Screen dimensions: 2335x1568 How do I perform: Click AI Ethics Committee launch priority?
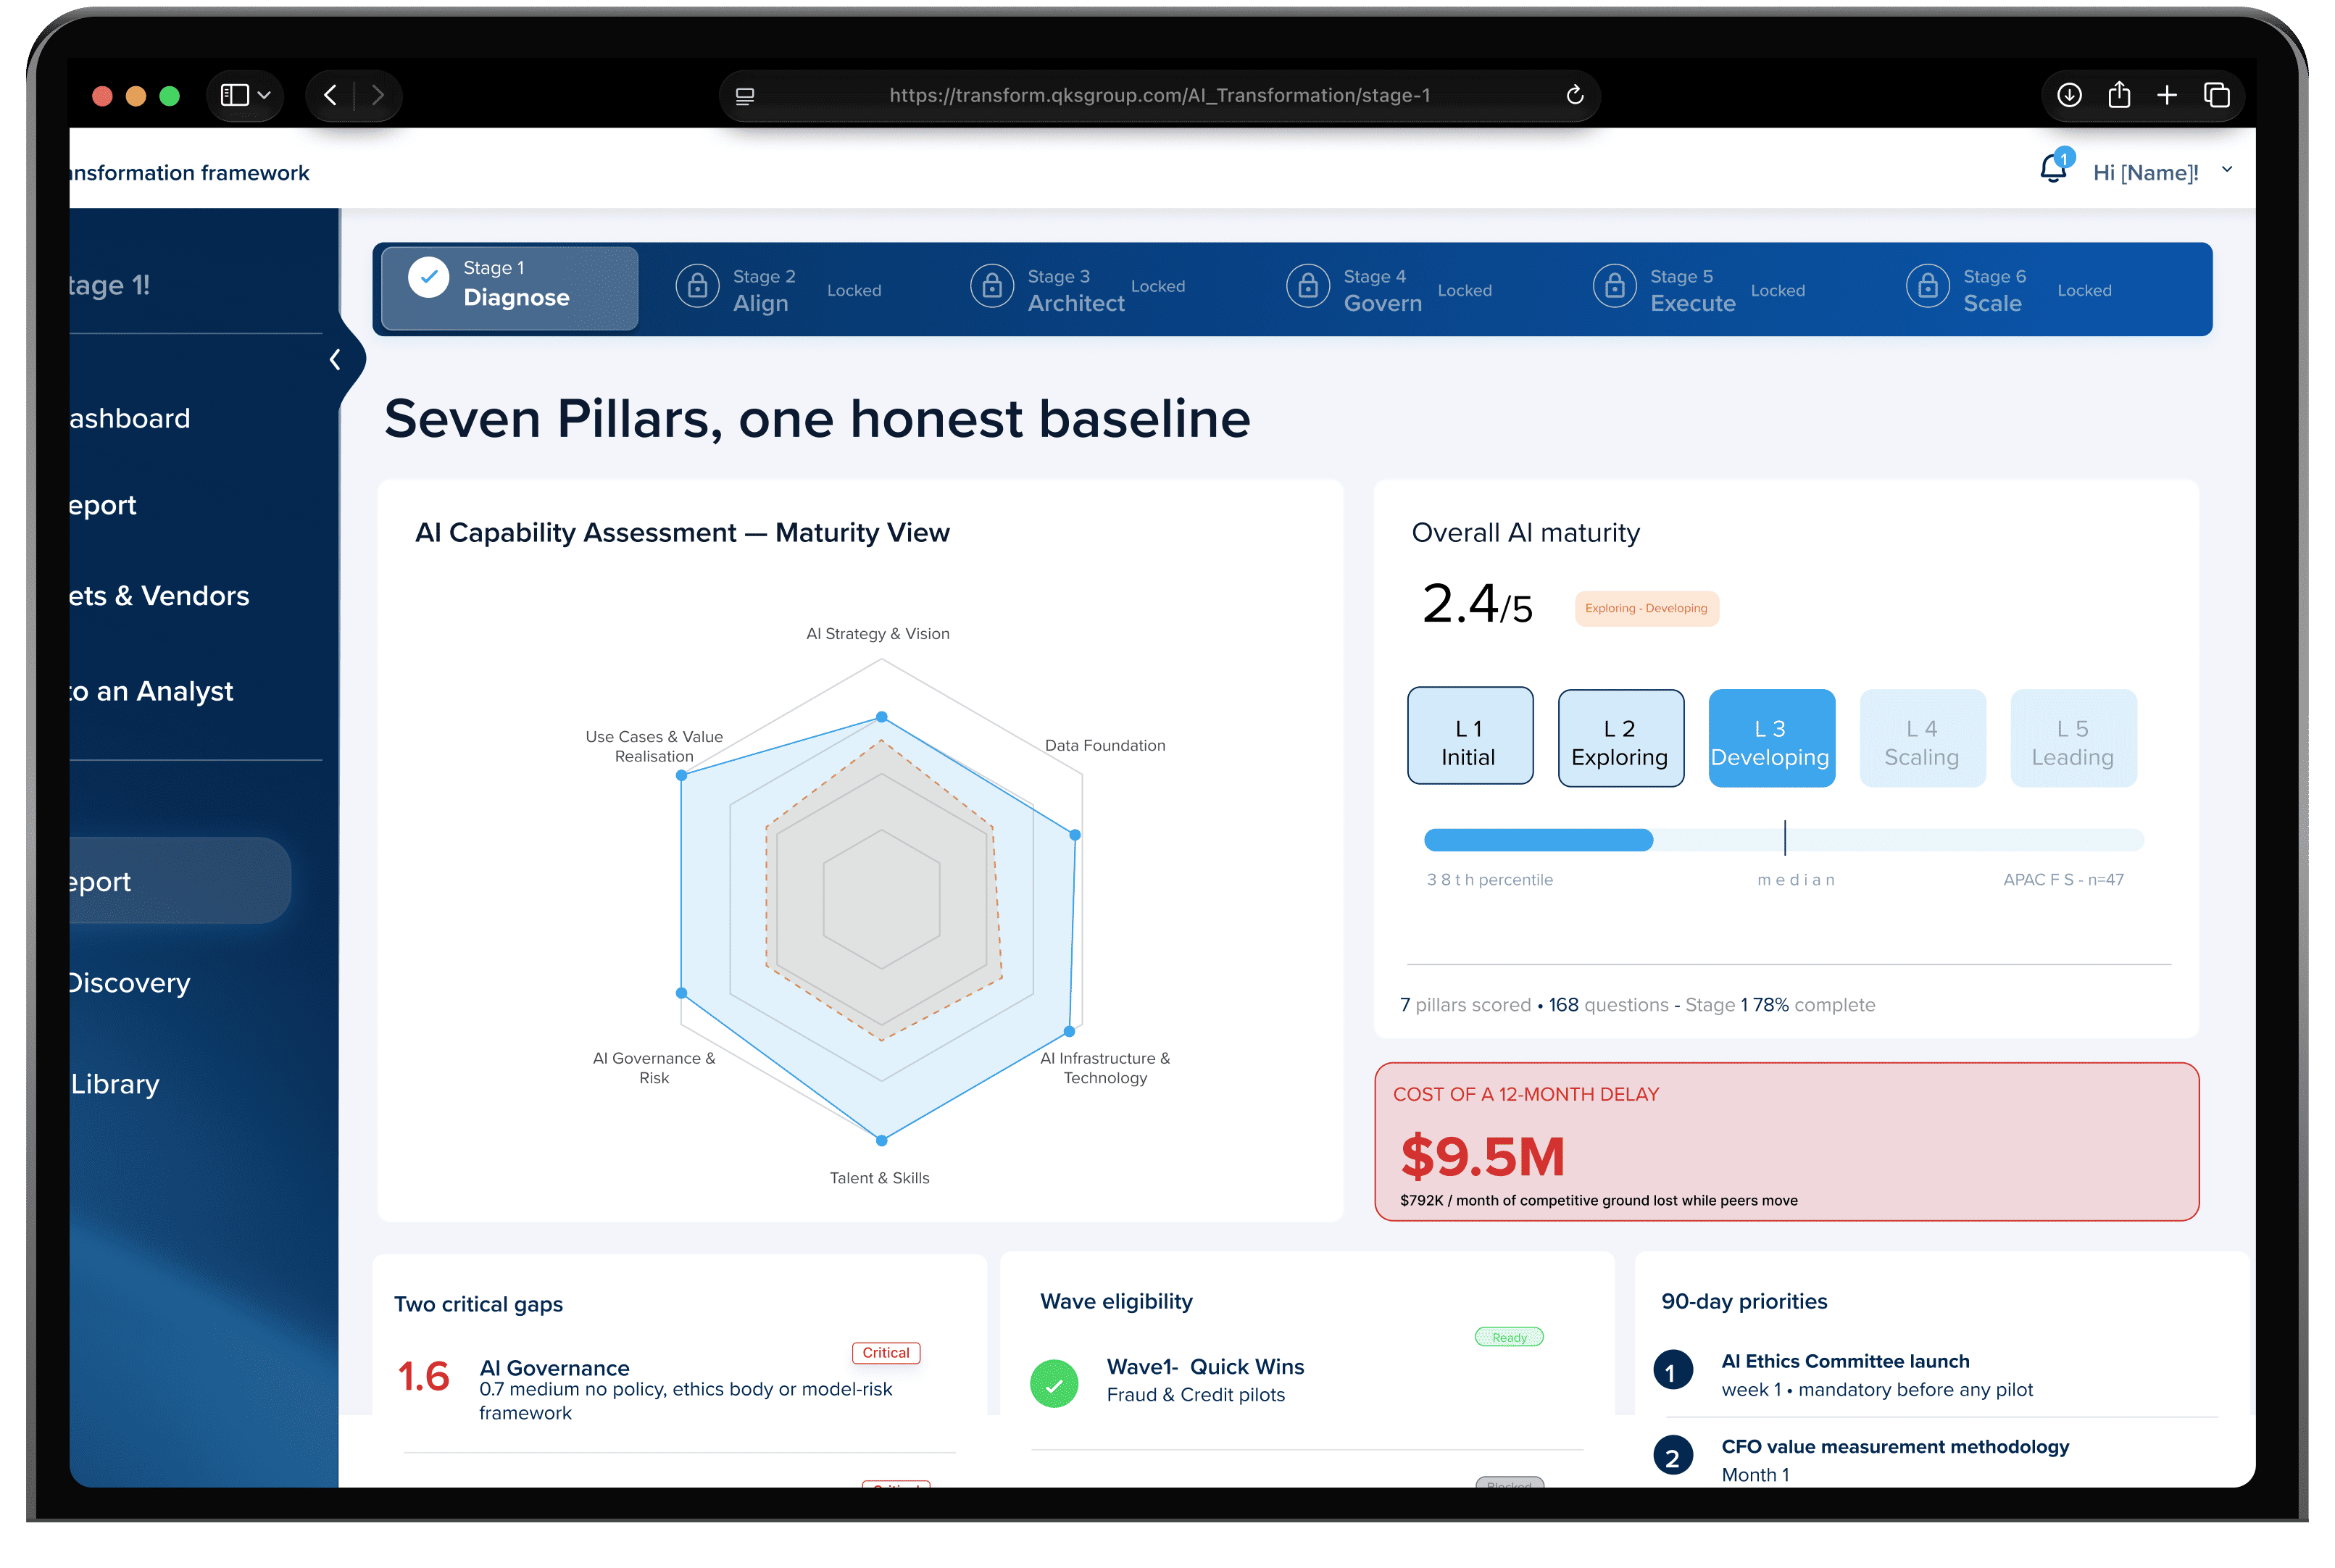1844,1361
